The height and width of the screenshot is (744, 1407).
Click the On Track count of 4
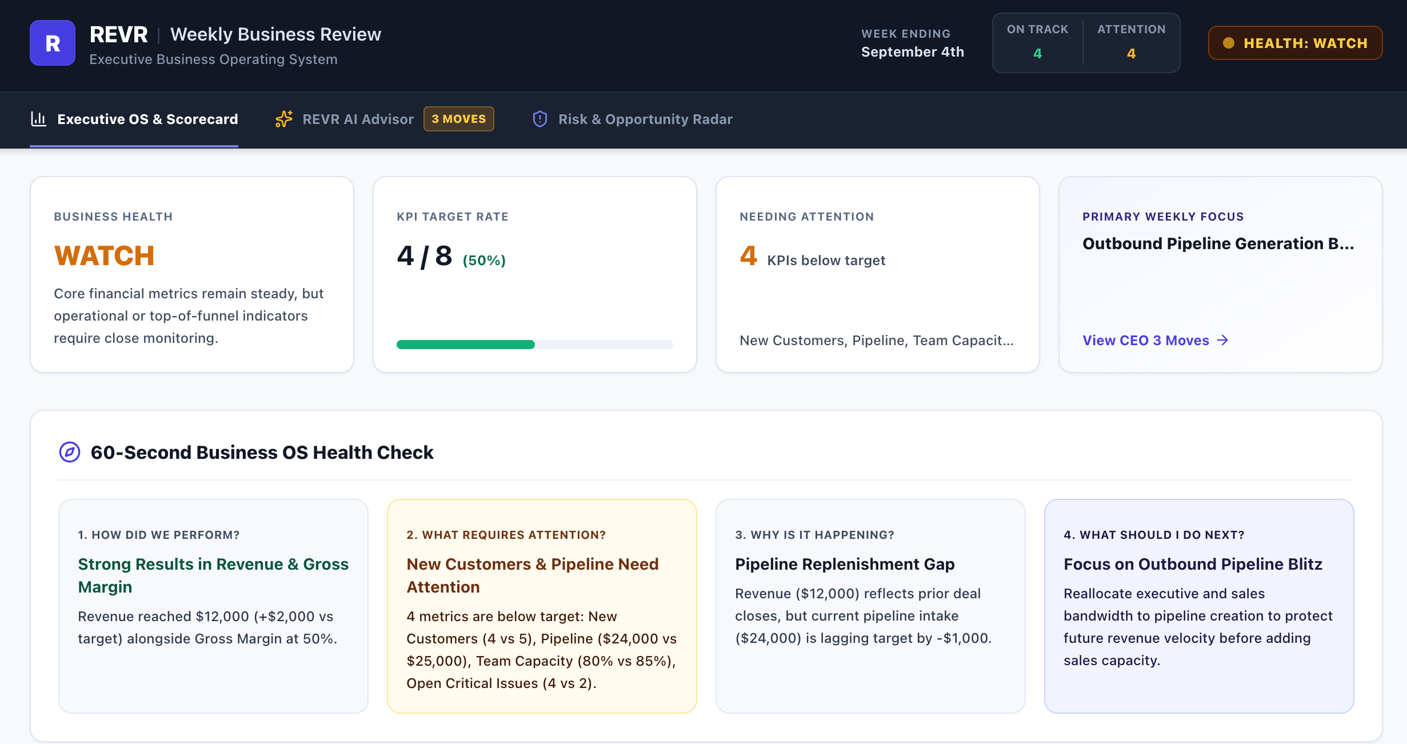tap(1037, 53)
